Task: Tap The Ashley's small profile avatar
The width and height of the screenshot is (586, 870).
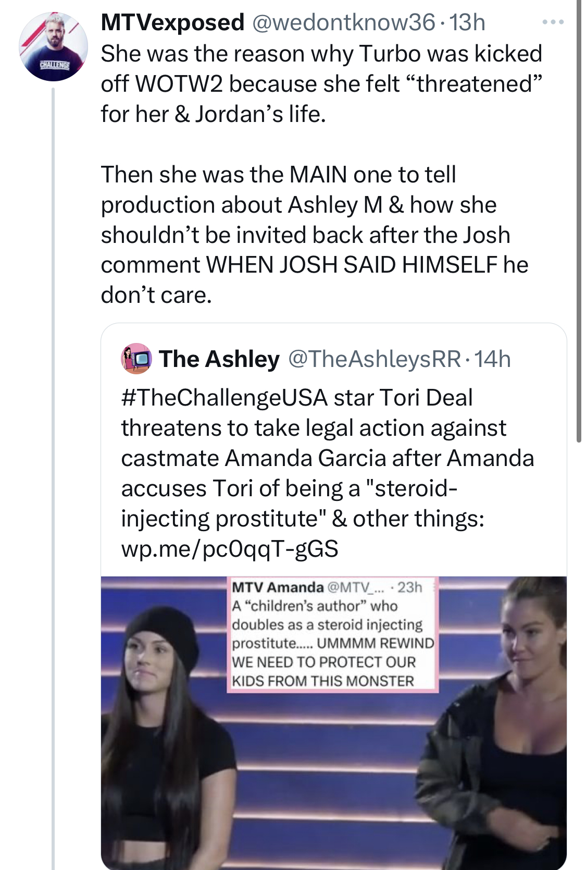Action: [x=136, y=359]
